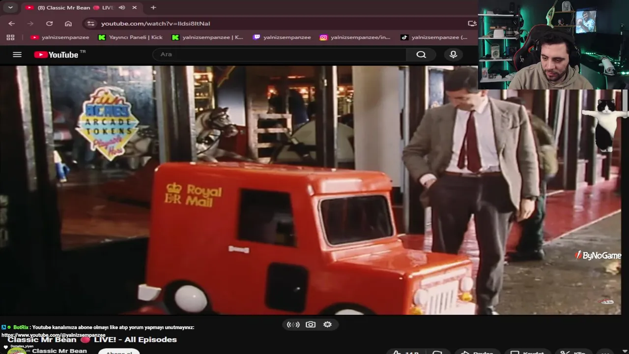Take a screenshot with the camera icon
629x354 pixels.
[311, 324]
